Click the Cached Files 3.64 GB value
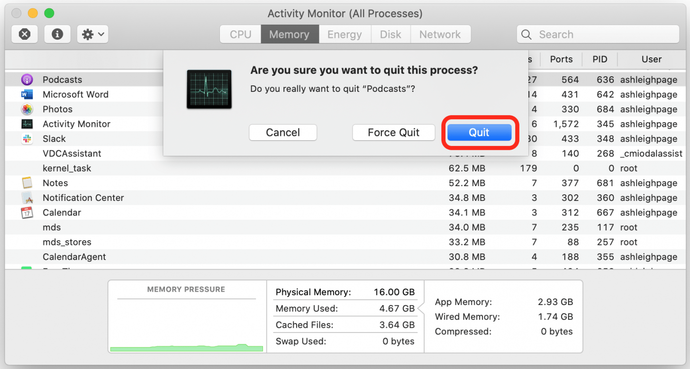Image resolution: width=690 pixels, height=369 pixels. pos(397,325)
